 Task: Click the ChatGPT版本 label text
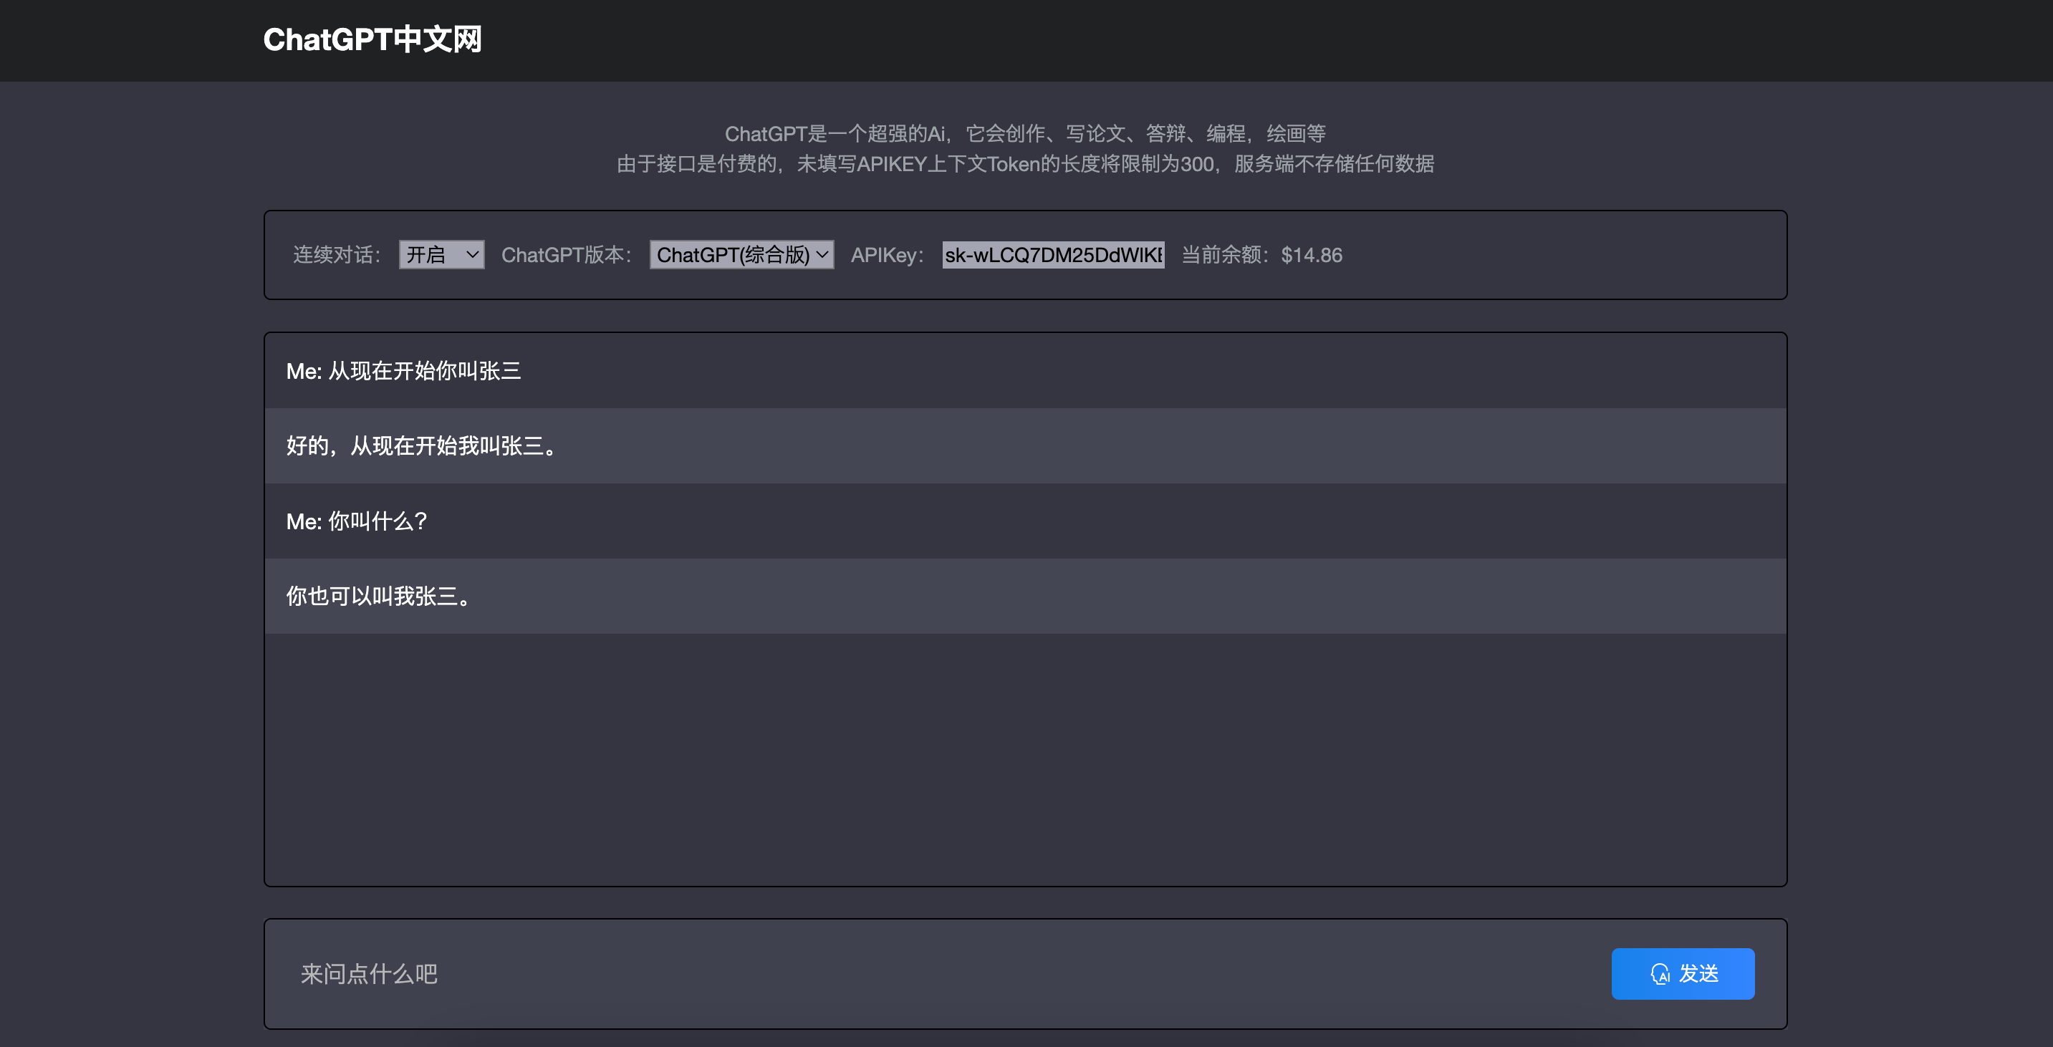click(566, 255)
